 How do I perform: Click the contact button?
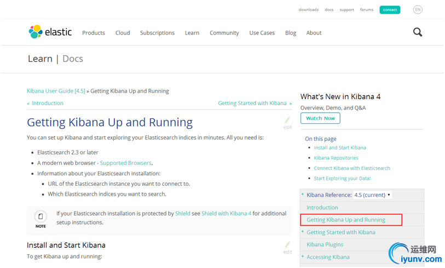[x=390, y=10]
